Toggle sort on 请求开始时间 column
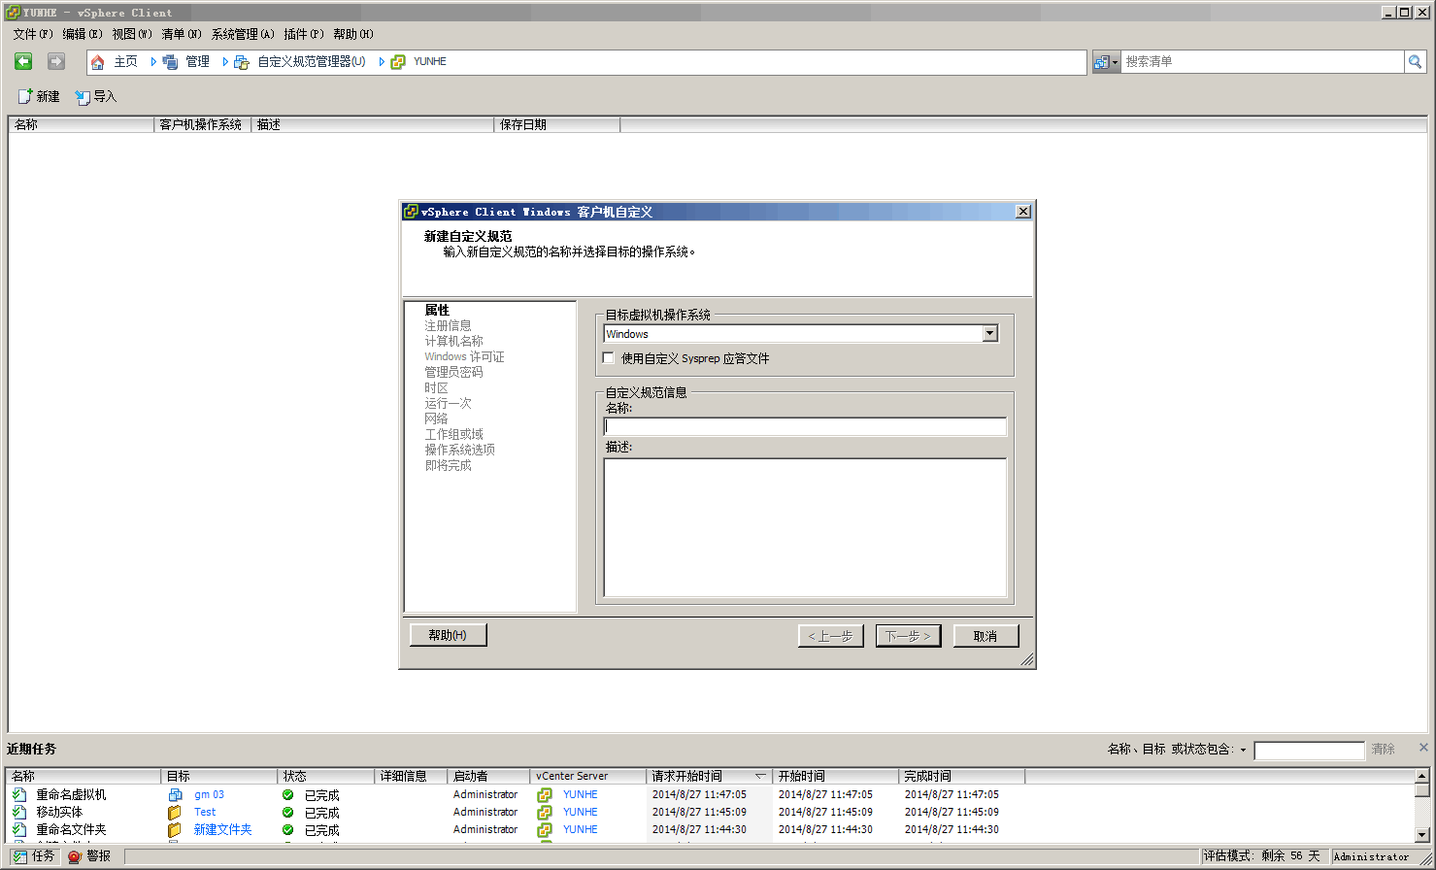The height and width of the screenshot is (870, 1436). point(709,776)
